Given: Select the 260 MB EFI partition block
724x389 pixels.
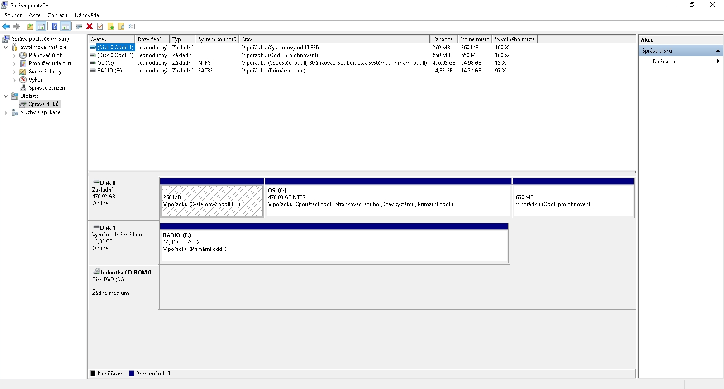Looking at the screenshot, I should point(212,198).
